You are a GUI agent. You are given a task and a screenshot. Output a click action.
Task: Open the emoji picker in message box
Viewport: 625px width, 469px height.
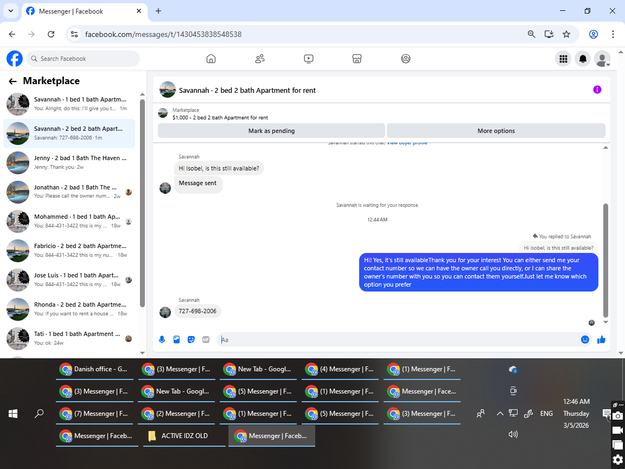(585, 339)
